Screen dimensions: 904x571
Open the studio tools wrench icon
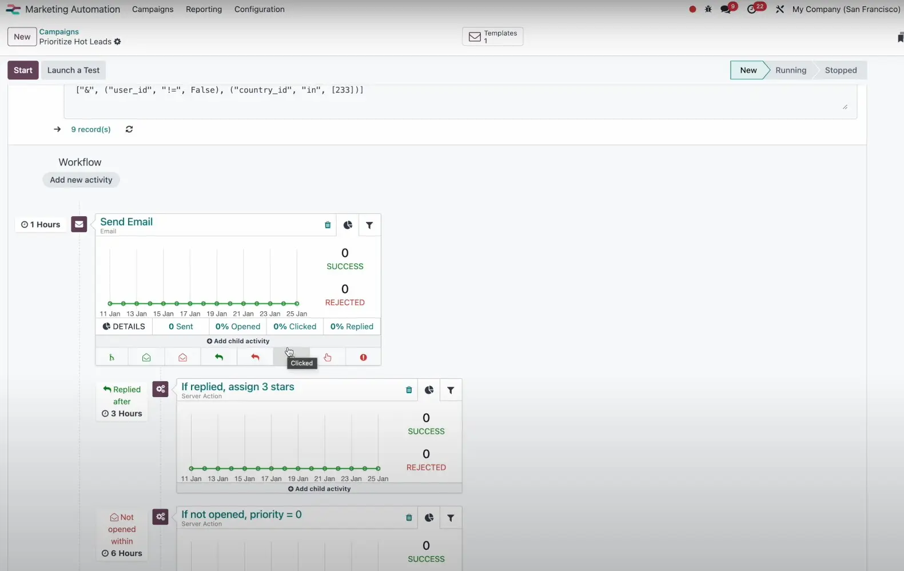click(780, 9)
